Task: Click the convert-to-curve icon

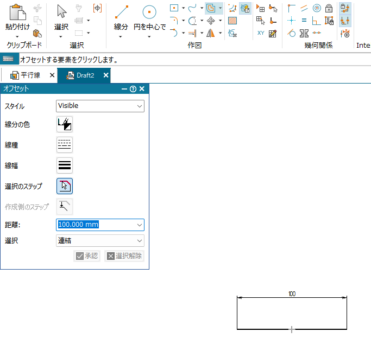Action: [232, 9]
